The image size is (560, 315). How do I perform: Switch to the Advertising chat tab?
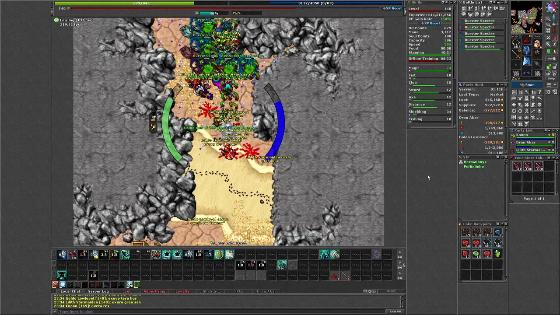154,291
